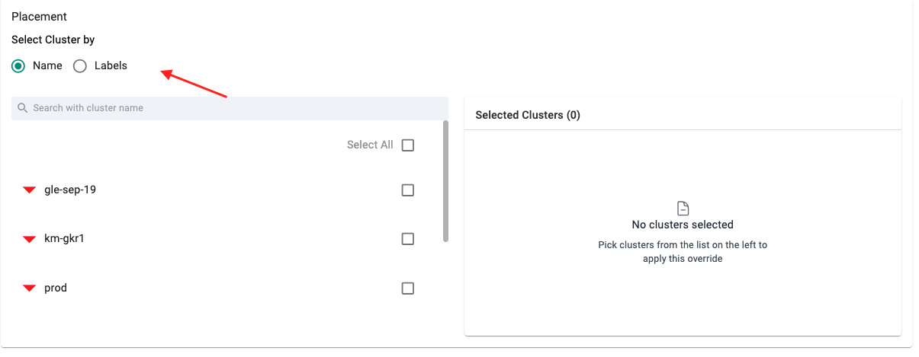Image resolution: width=919 pixels, height=357 pixels.
Task: Click the search magnifier icon
Action: (x=23, y=108)
